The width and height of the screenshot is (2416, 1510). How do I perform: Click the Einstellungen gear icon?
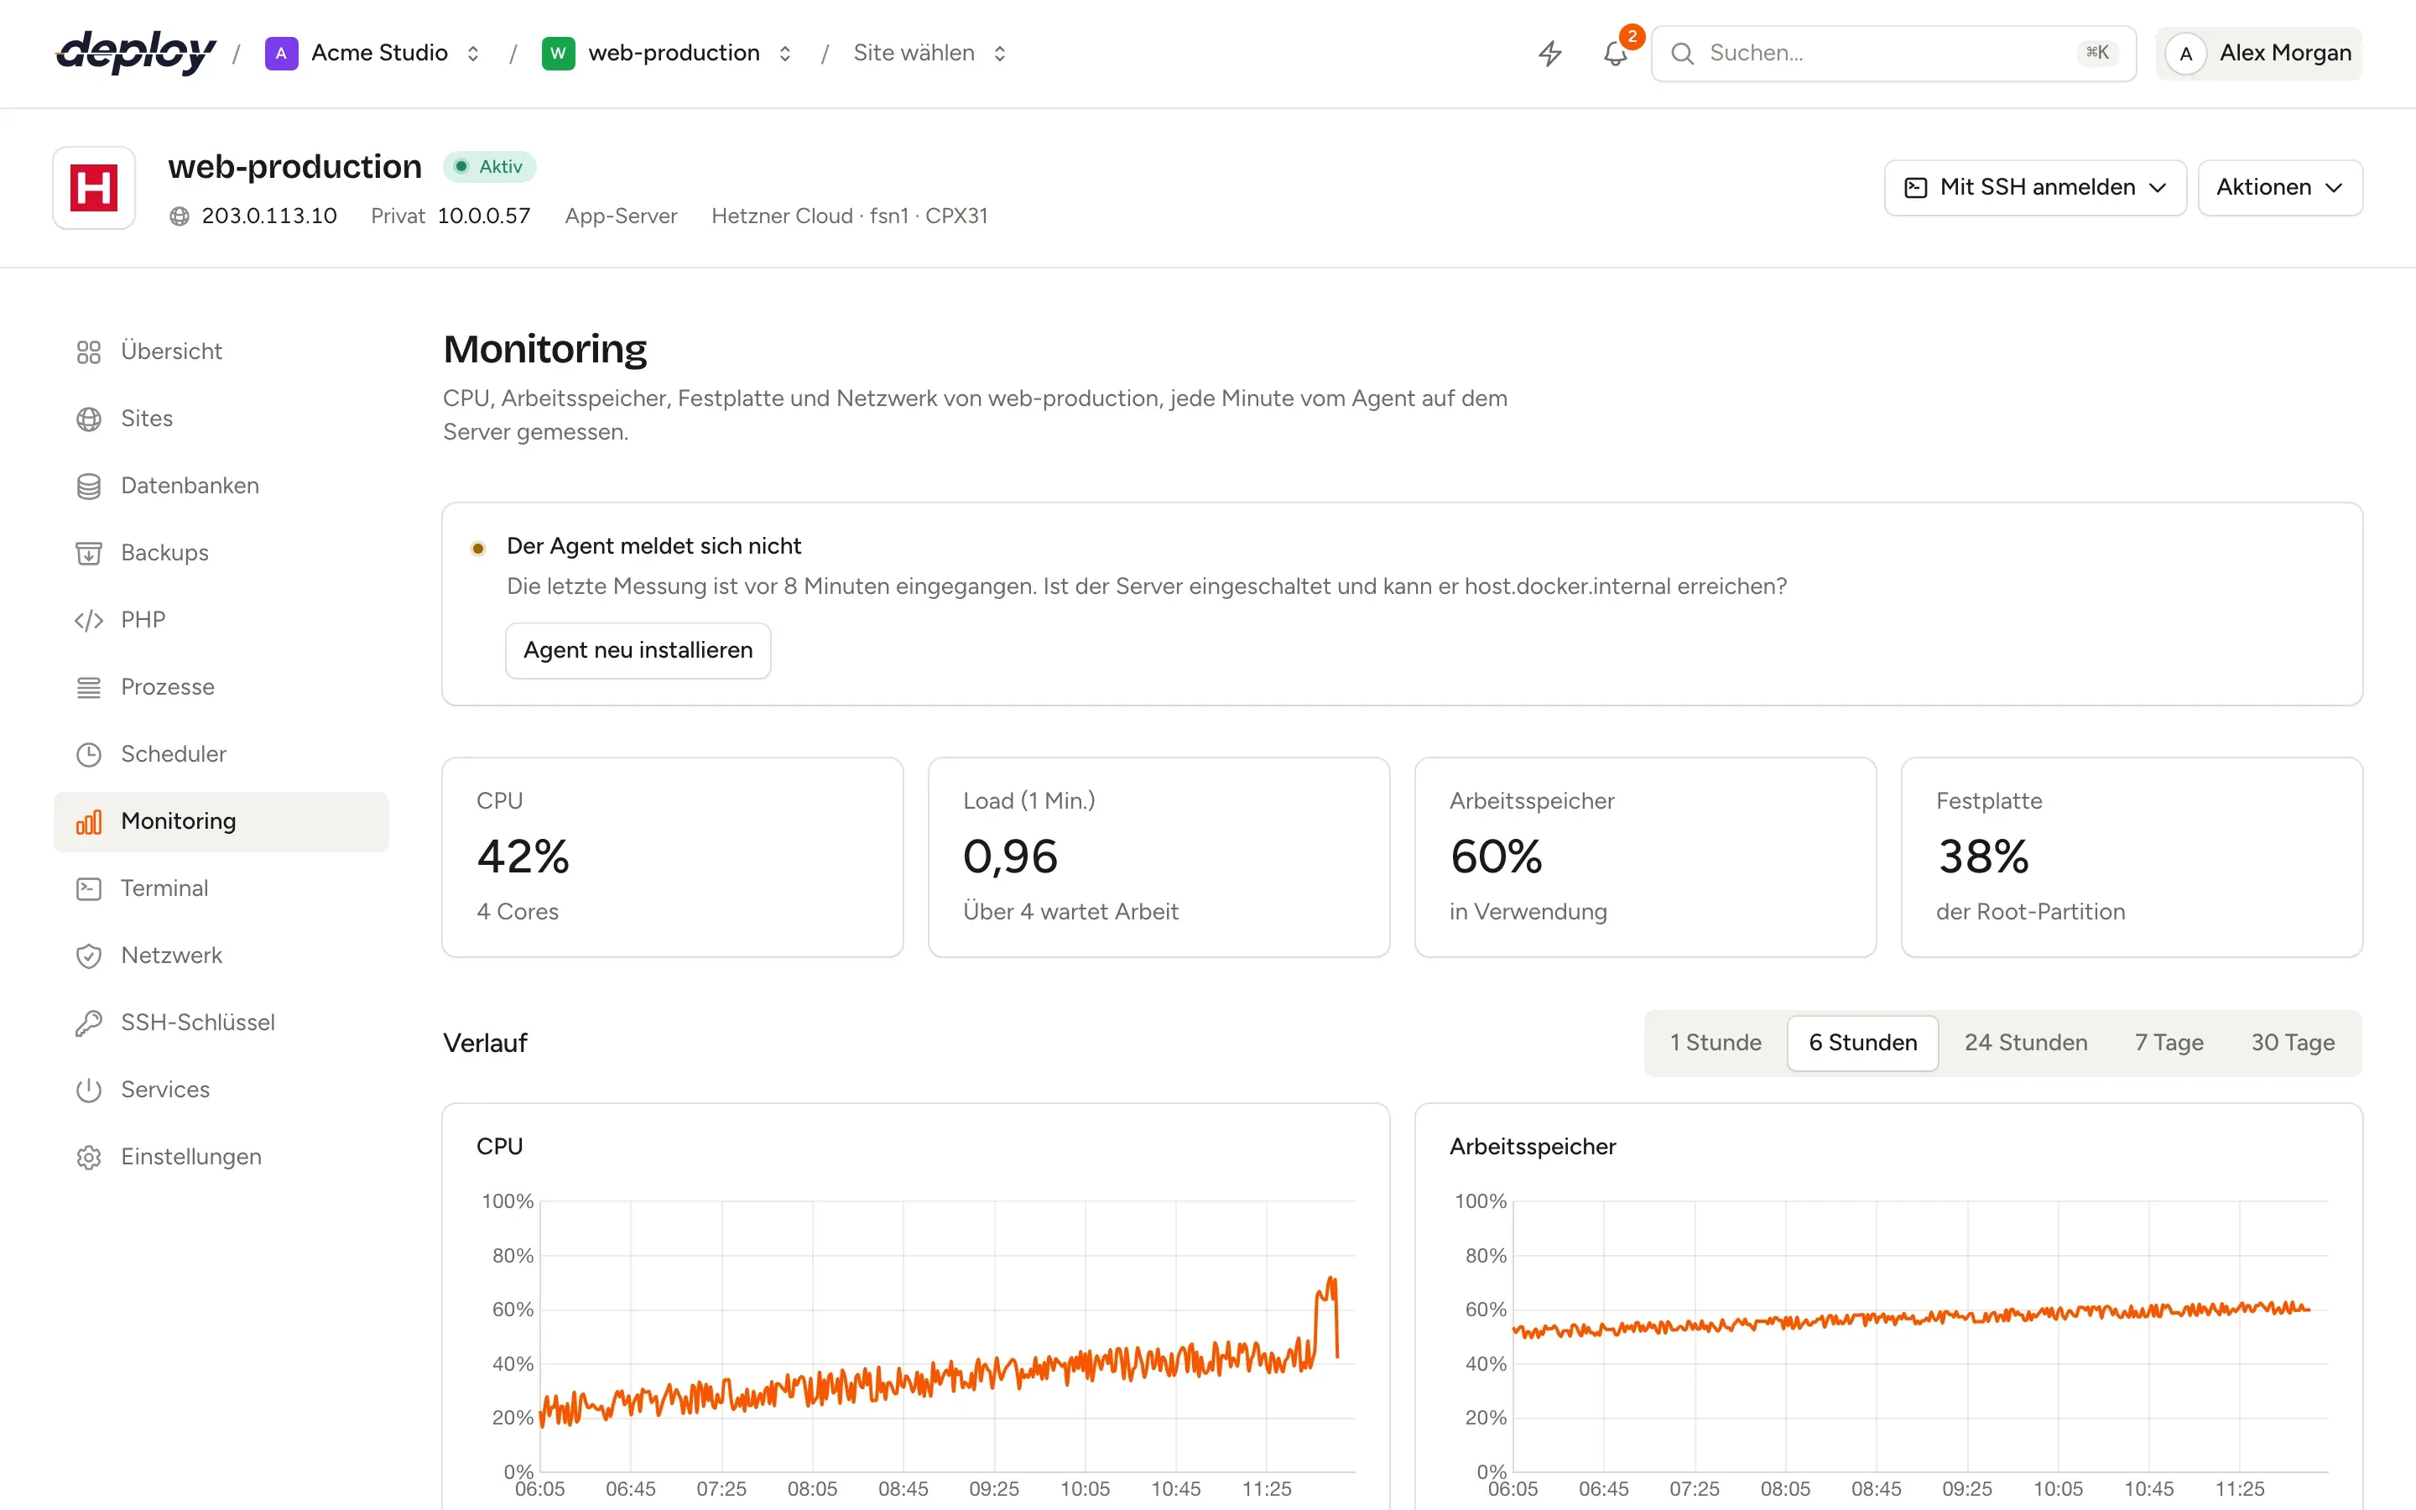pyautogui.click(x=89, y=1157)
